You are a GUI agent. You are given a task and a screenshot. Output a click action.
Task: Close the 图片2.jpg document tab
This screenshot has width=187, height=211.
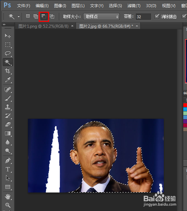pyautogui.click(x=137, y=26)
